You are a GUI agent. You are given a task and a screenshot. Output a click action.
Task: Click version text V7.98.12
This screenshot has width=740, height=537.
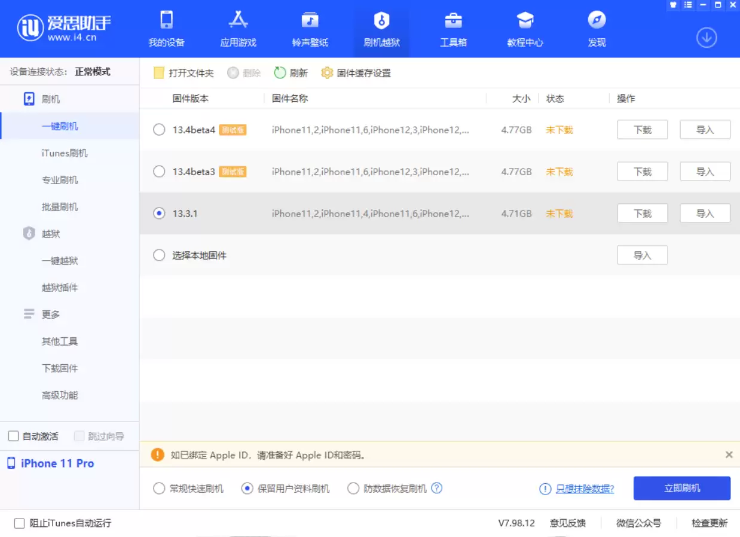(516, 523)
